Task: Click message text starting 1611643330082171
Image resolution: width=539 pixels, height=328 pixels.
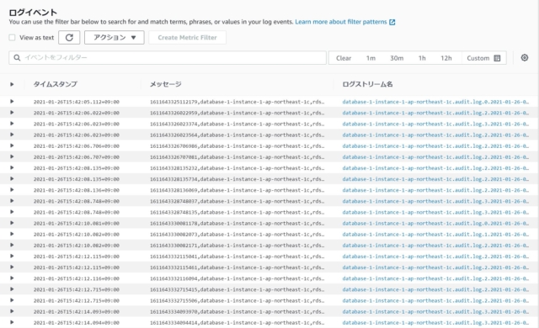Action: tap(237, 246)
